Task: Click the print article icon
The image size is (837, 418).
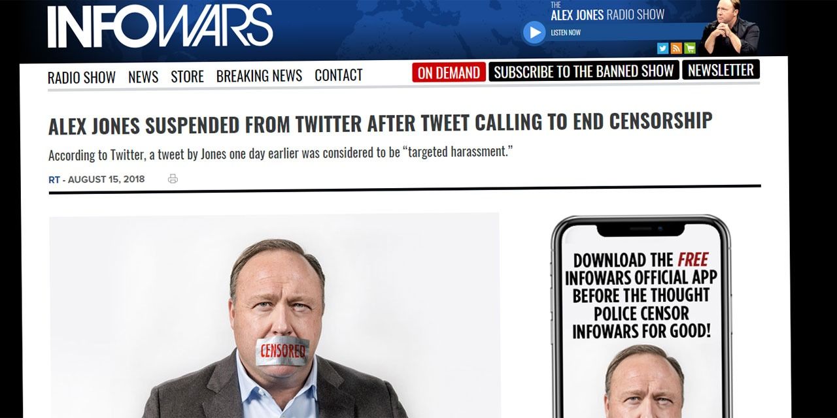Action: click(173, 179)
